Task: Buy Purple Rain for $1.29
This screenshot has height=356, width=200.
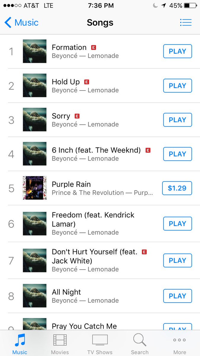Action: pyautogui.click(x=177, y=188)
